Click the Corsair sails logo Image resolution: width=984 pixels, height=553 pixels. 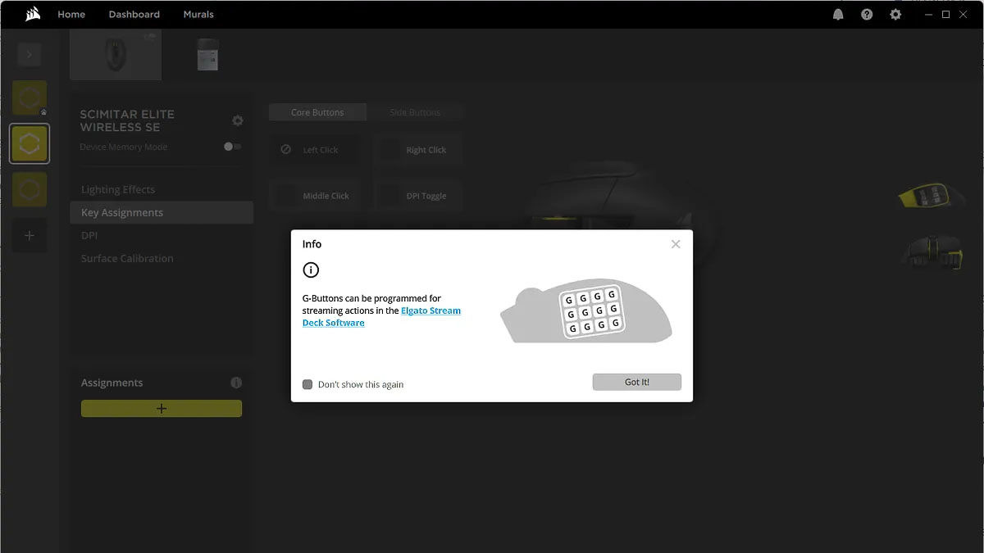pyautogui.click(x=33, y=14)
